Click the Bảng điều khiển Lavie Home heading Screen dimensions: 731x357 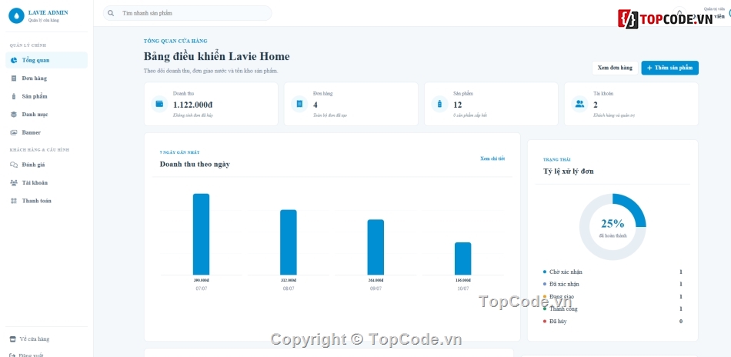[217, 56]
